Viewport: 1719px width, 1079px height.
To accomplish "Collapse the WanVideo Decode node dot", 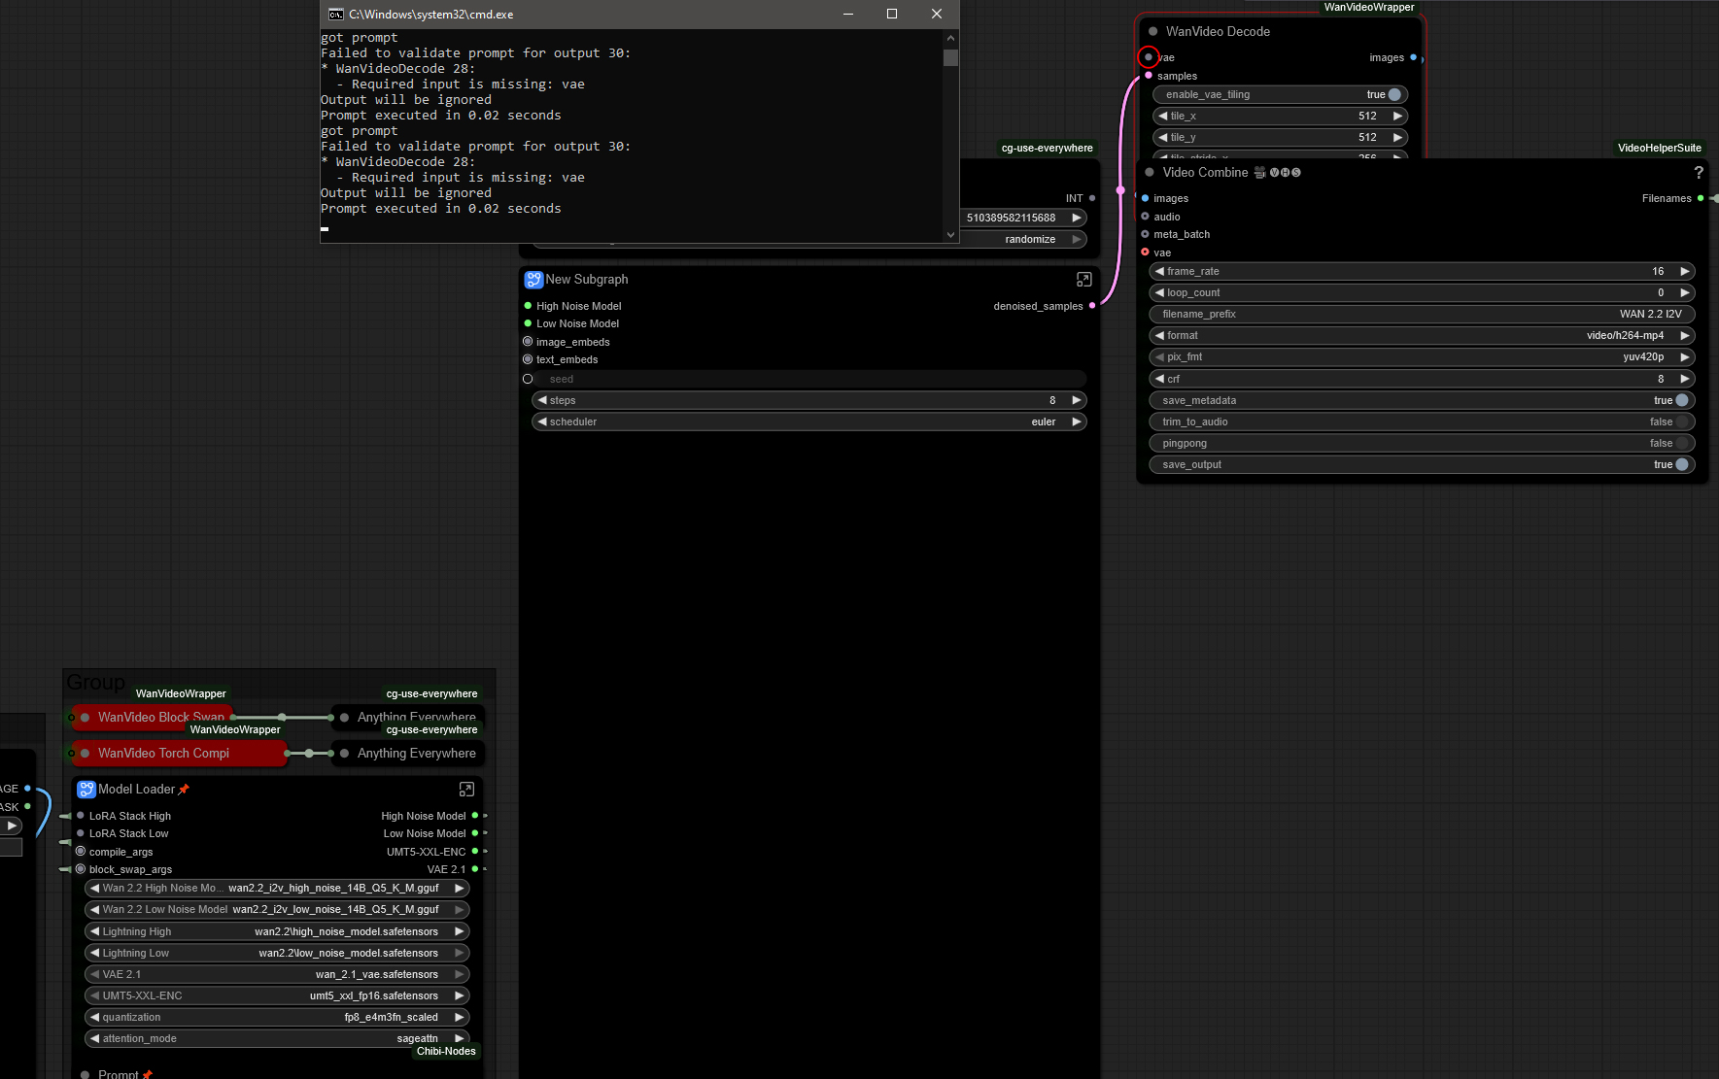I will click(1152, 31).
